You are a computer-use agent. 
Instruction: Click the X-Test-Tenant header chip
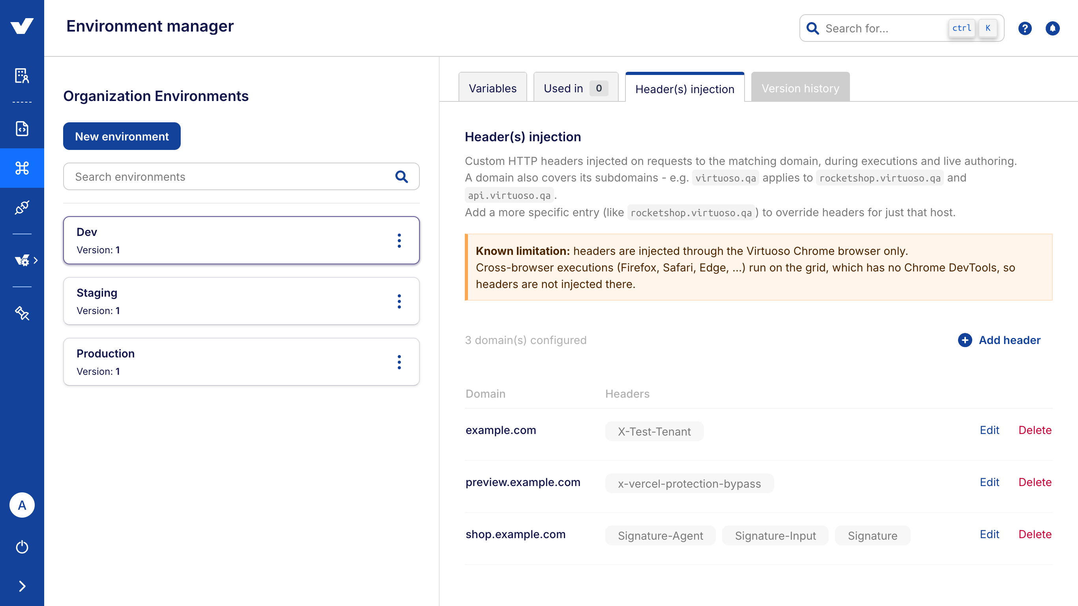point(654,431)
